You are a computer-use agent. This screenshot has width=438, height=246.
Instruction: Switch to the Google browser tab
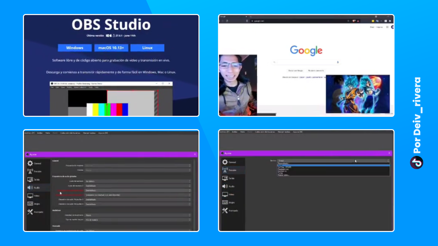pyautogui.click(x=233, y=16)
